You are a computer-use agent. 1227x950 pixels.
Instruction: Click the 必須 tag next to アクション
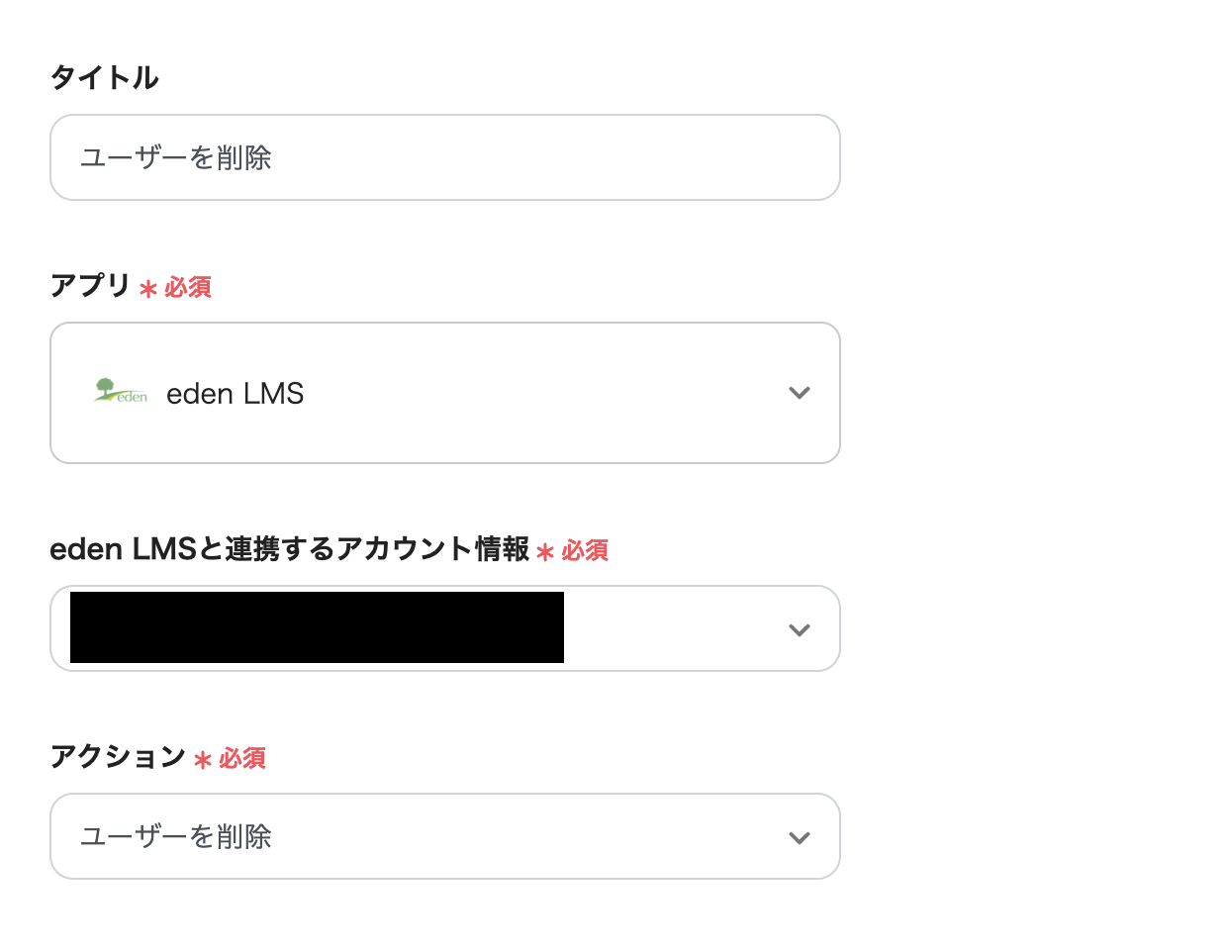[x=242, y=758]
